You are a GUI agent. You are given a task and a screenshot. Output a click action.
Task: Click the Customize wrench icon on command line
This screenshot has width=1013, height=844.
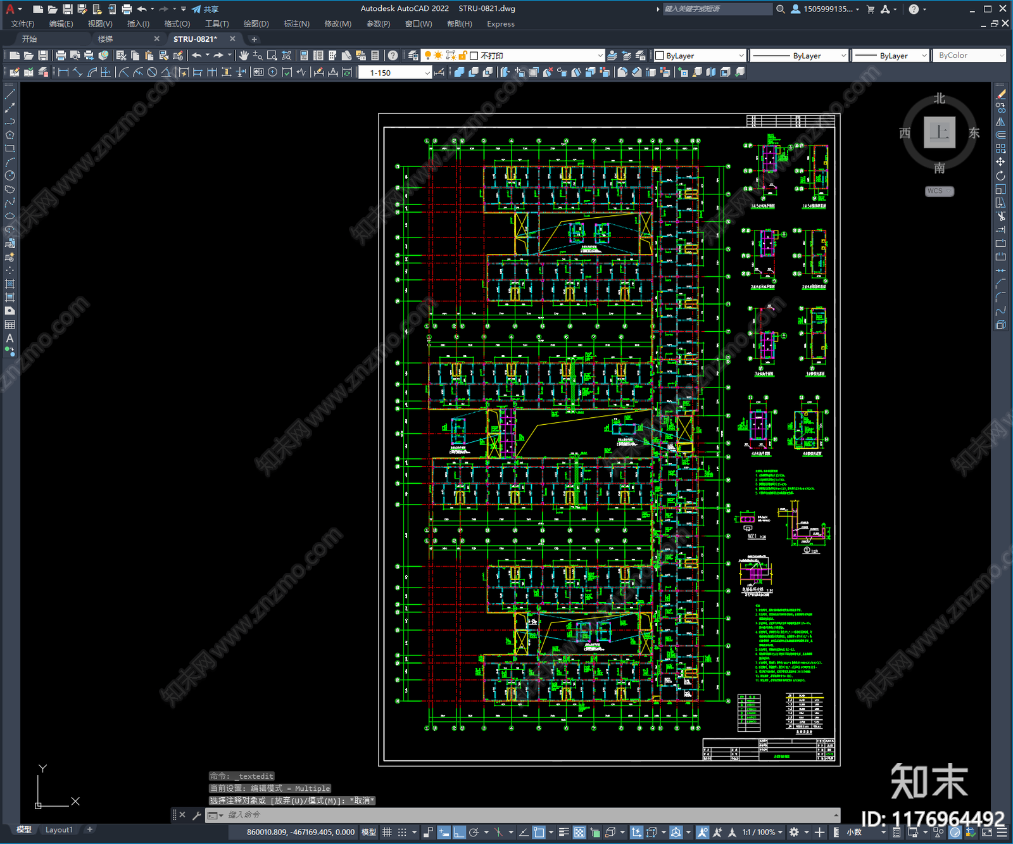point(196,815)
